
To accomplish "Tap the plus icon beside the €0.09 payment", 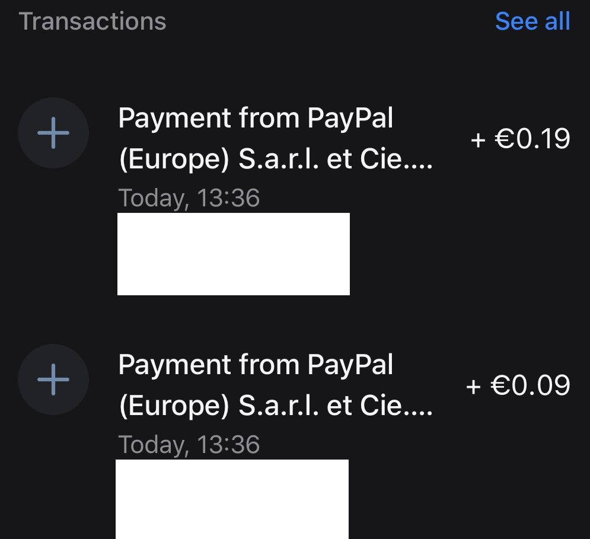I will point(53,379).
